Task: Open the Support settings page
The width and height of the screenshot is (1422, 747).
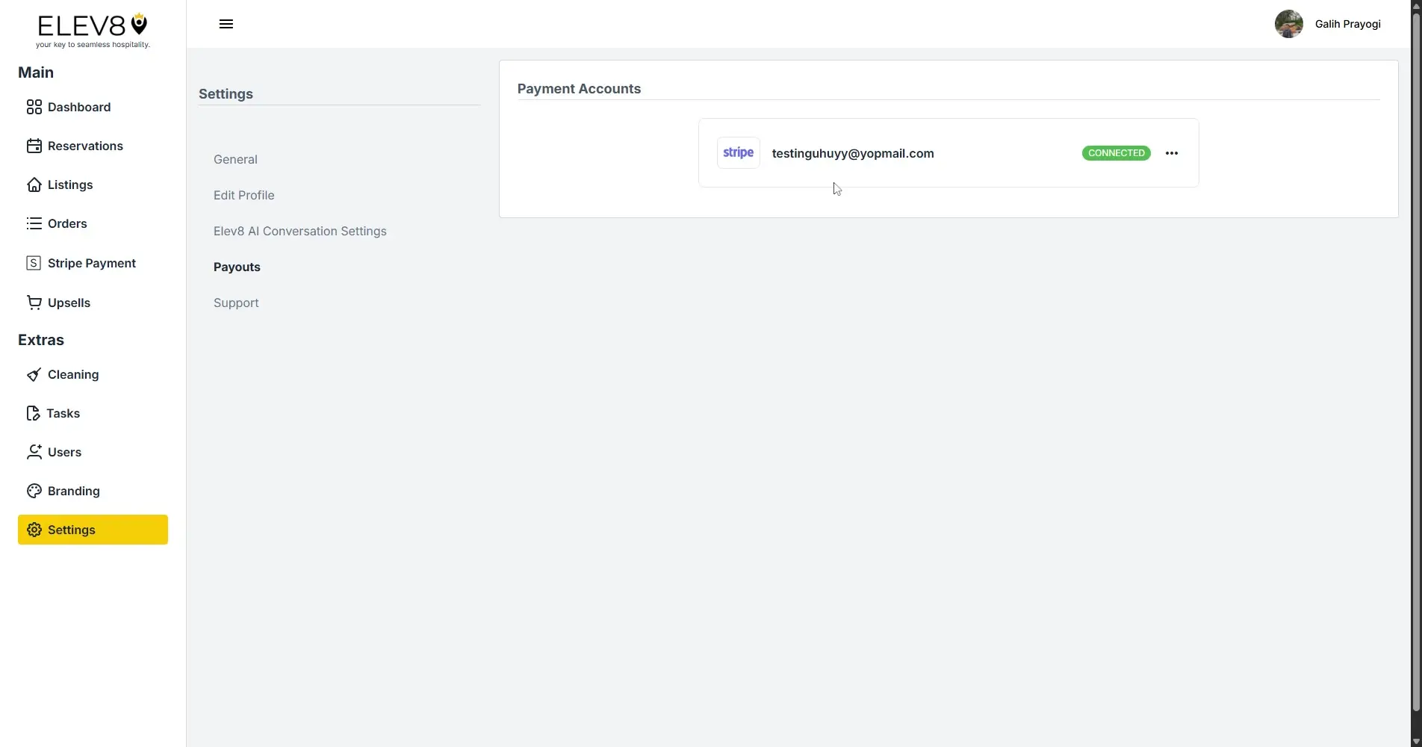Action: pyautogui.click(x=235, y=303)
